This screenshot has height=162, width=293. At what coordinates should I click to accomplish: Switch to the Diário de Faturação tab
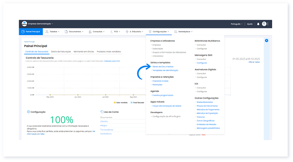click(61, 52)
